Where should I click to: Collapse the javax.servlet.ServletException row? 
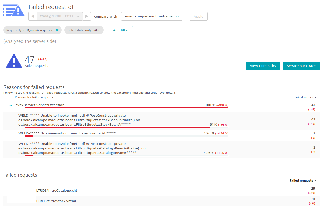click(11, 105)
